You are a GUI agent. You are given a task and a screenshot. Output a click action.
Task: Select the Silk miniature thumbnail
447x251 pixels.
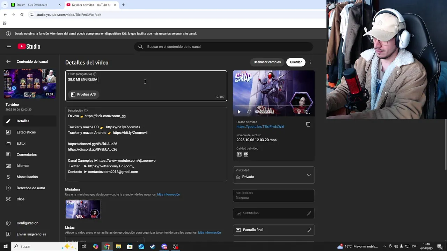pos(83,209)
